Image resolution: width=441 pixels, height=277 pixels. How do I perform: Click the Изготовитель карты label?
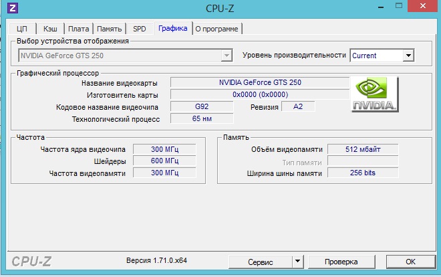pyautogui.click(x=122, y=96)
